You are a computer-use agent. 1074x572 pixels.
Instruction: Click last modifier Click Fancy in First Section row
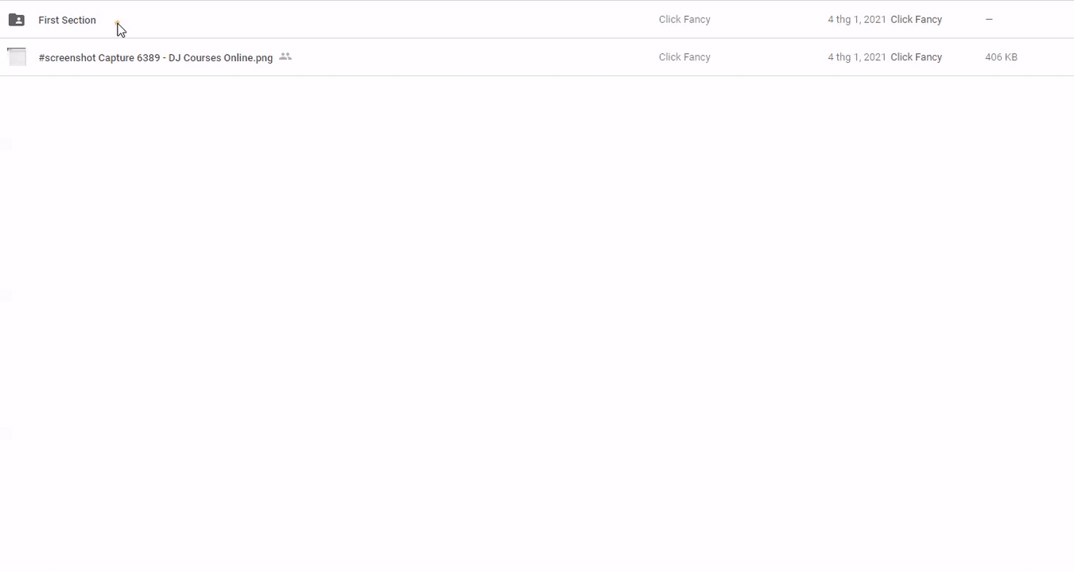click(x=916, y=20)
